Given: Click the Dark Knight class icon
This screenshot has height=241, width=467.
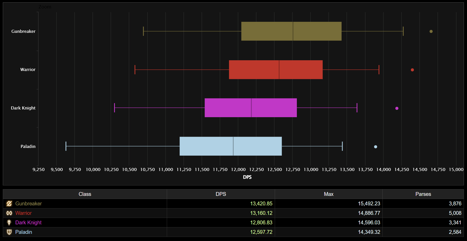Looking at the screenshot, I should [9, 223].
